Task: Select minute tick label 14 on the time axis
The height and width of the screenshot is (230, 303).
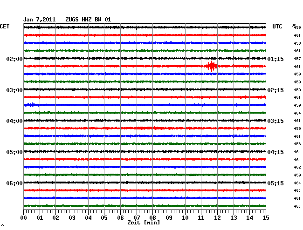Action: [x=250, y=218]
